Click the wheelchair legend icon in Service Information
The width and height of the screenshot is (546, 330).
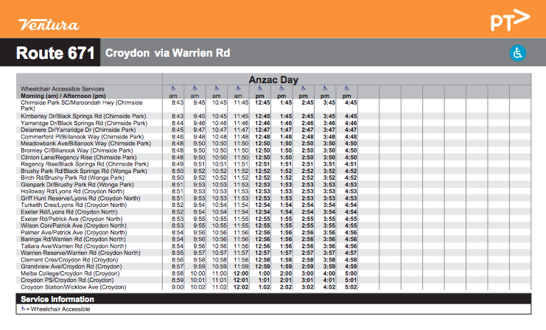[23, 309]
